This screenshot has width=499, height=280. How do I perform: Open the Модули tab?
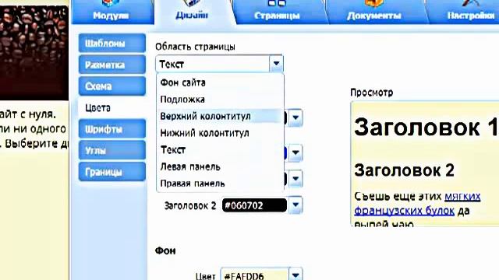pyautogui.click(x=112, y=12)
